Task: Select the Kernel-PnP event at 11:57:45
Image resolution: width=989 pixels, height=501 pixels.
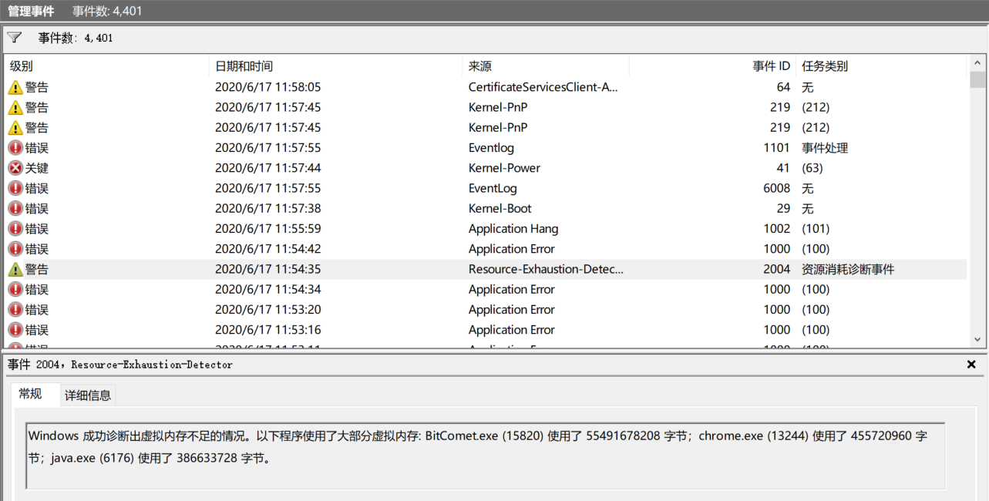Action: [498, 108]
